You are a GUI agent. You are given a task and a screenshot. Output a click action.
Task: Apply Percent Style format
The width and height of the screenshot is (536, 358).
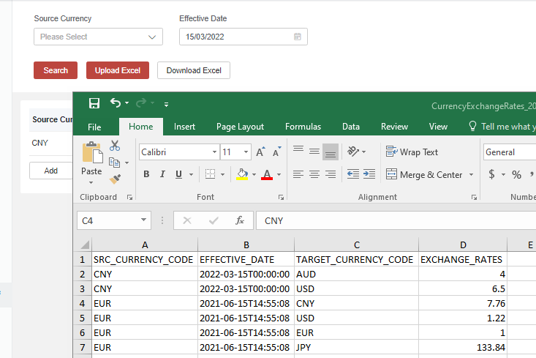516,175
